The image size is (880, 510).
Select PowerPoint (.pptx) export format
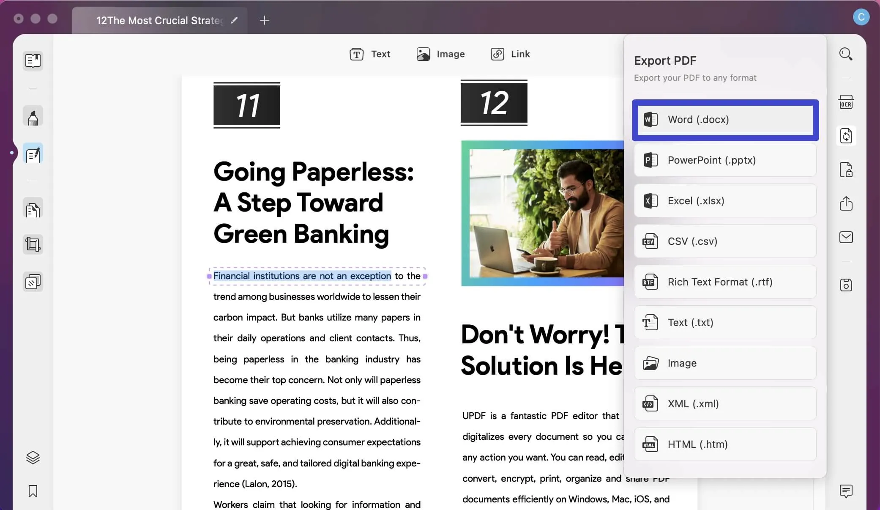(x=725, y=160)
